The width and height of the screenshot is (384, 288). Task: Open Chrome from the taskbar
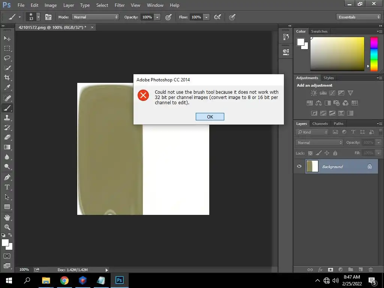tap(64, 280)
